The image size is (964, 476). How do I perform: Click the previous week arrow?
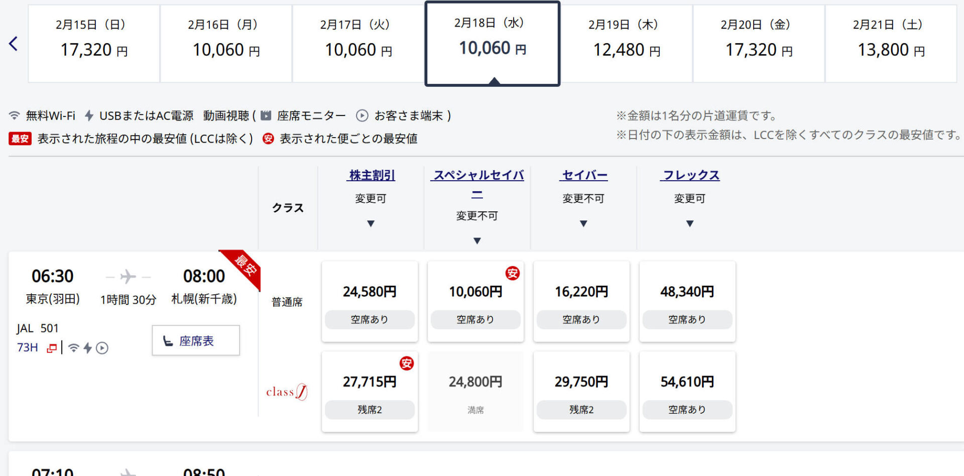coord(14,44)
